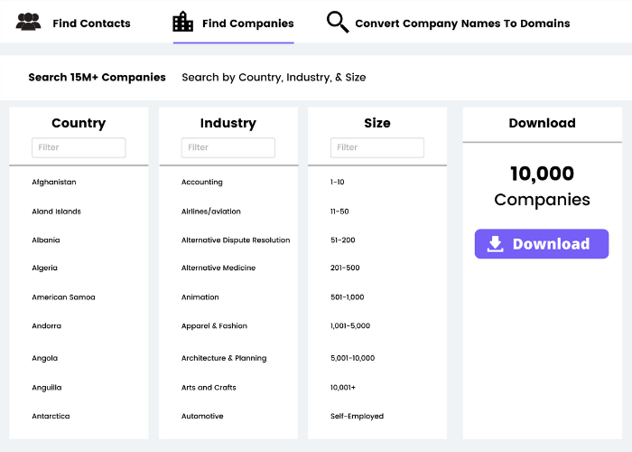Pick Accounting from the Industry list
This screenshot has width=632, height=452.
tap(201, 182)
